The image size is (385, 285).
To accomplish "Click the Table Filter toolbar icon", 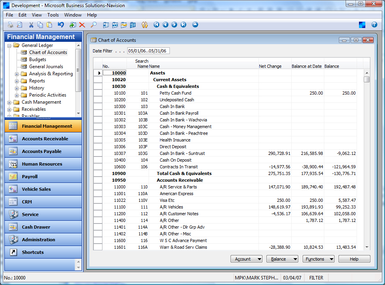I will coord(115,25).
